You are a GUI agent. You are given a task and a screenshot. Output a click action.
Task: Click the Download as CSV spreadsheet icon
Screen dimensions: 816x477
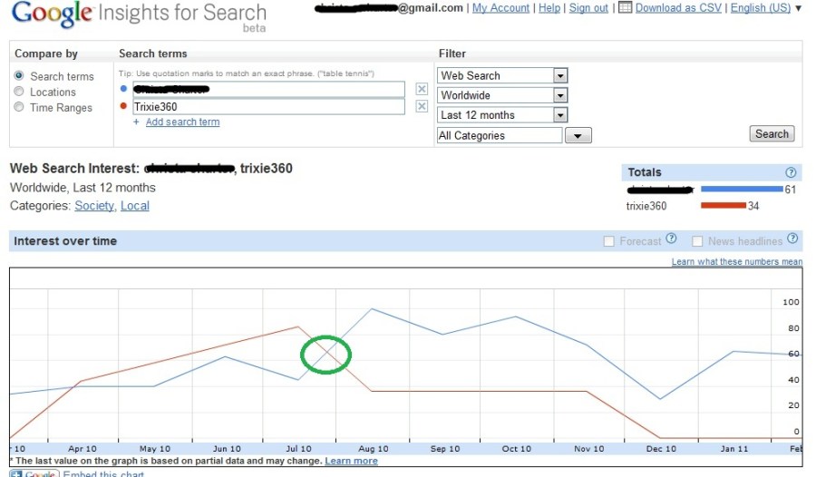[625, 8]
